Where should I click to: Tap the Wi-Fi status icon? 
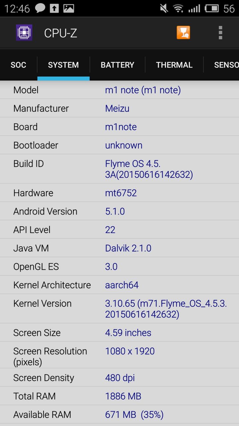179,8
